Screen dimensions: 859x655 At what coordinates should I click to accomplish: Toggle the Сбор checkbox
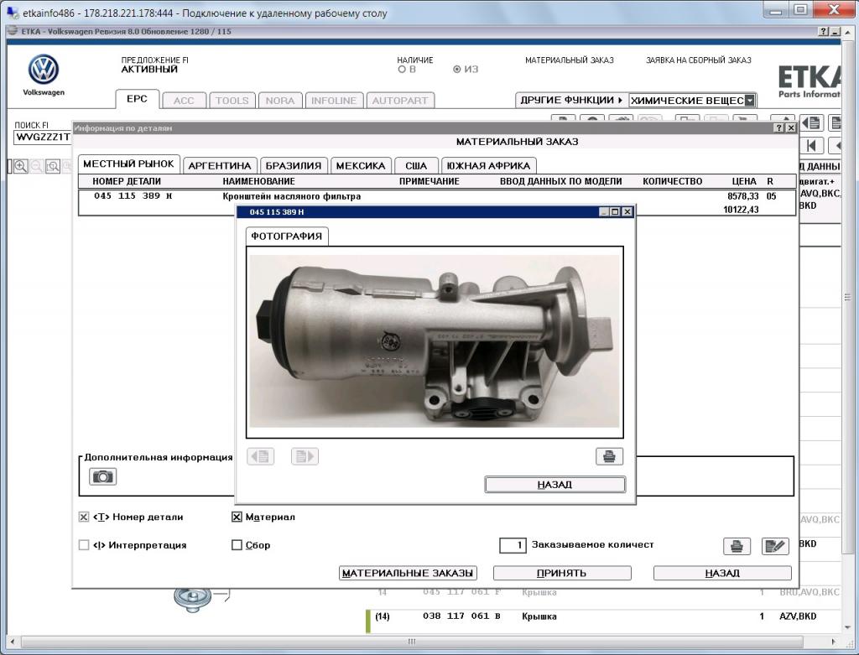[237, 545]
